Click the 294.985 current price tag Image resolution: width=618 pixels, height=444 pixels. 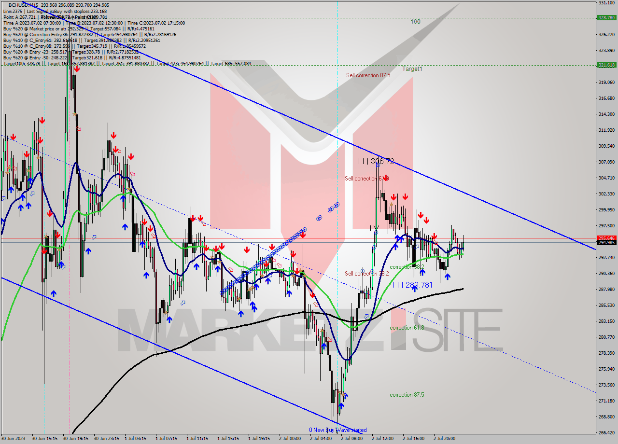606,242
